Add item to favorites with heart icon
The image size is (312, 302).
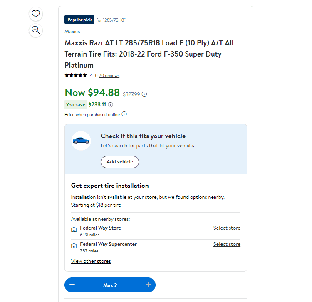click(x=36, y=14)
